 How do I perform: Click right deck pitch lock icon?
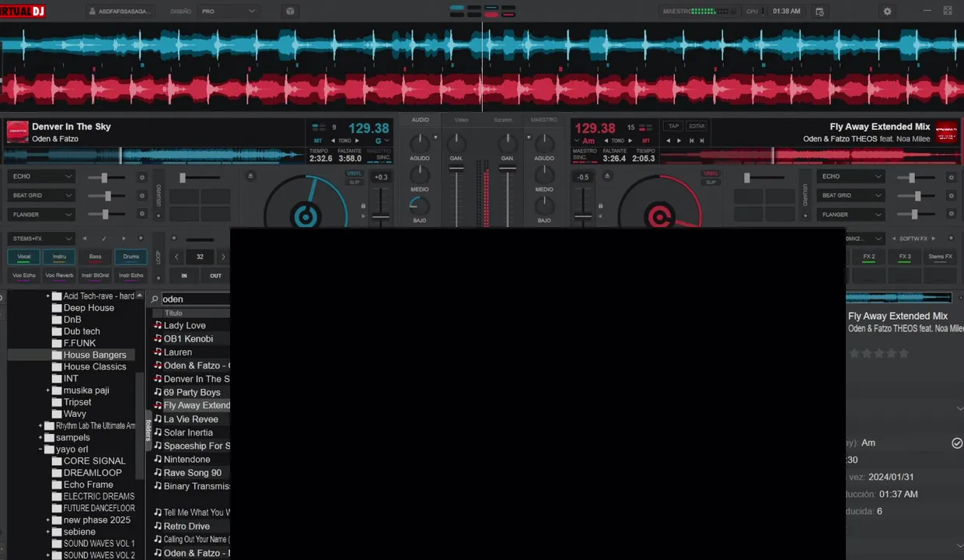[x=599, y=206]
